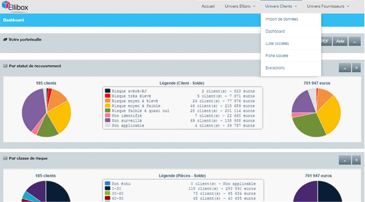
Task: Go to the Accueil page
Action: [208, 6]
